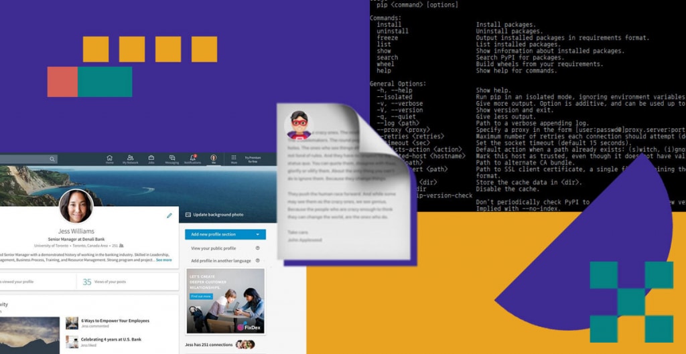
Task: Click the pencil edit profile icon
Action: tap(169, 215)
